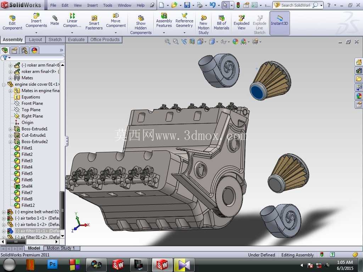Switch to the Evaluate tab
The width and height of the screenshot is (363, 272).
pyautogui.click(x=76, y=40)
